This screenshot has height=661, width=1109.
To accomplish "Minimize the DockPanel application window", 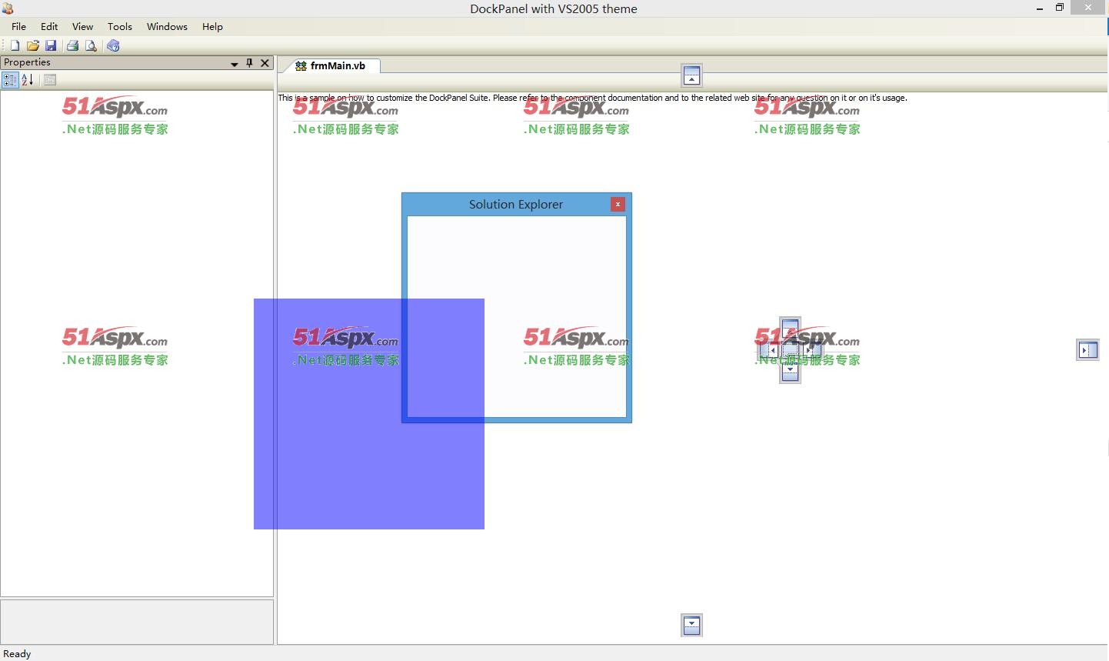I will click(1040, 8).
